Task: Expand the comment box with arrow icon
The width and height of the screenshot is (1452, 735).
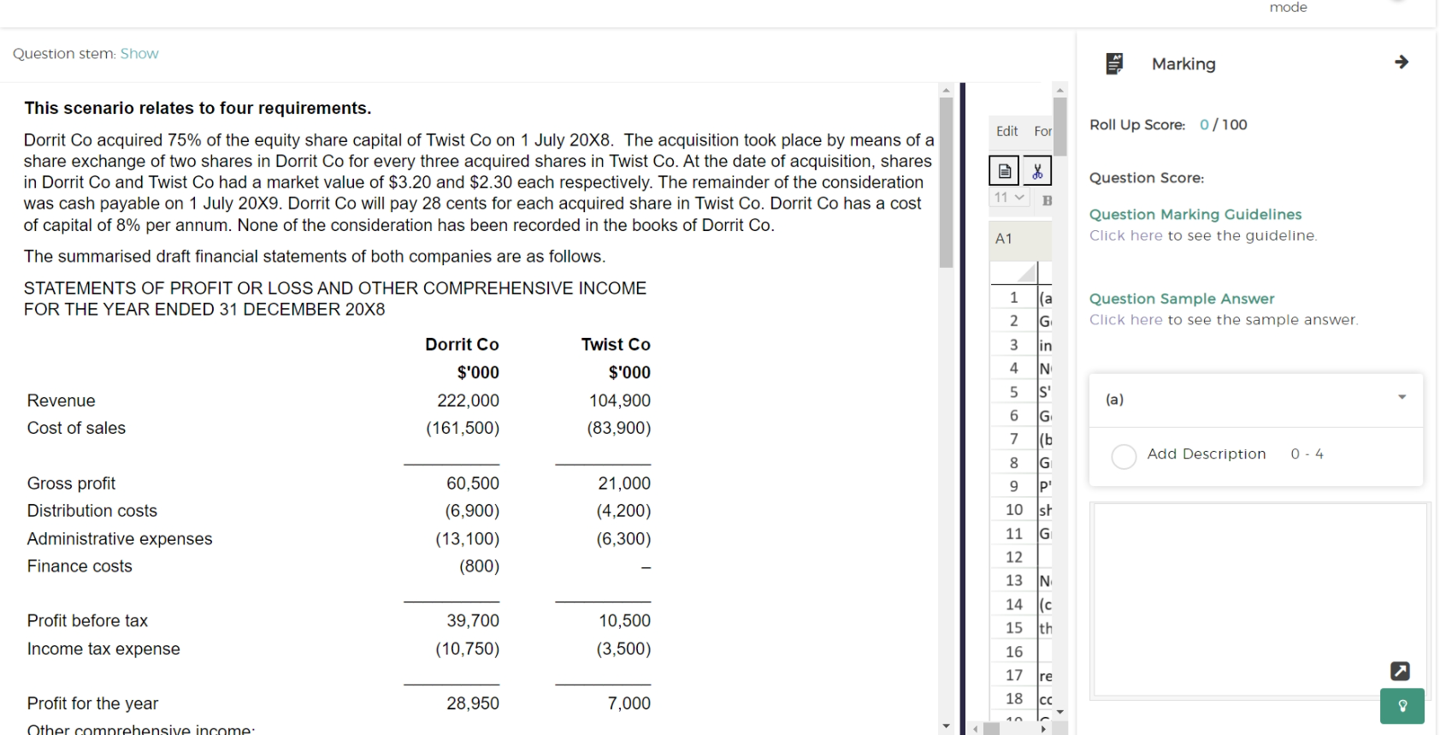Action: point(1400,671)
